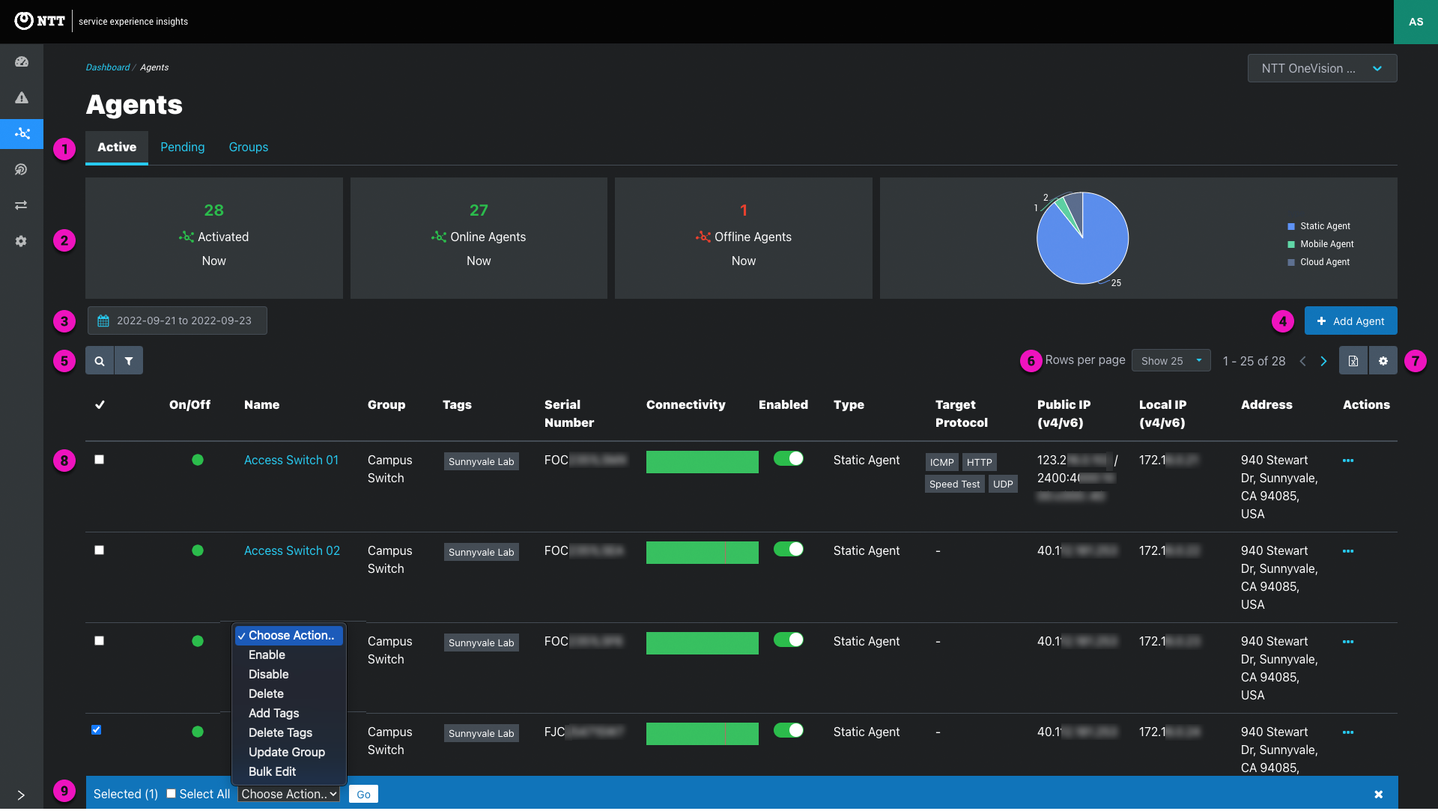1438x811 pixels.
Task: Toggle Enabled switch for Access Switch 02
Action: [788, 550]
